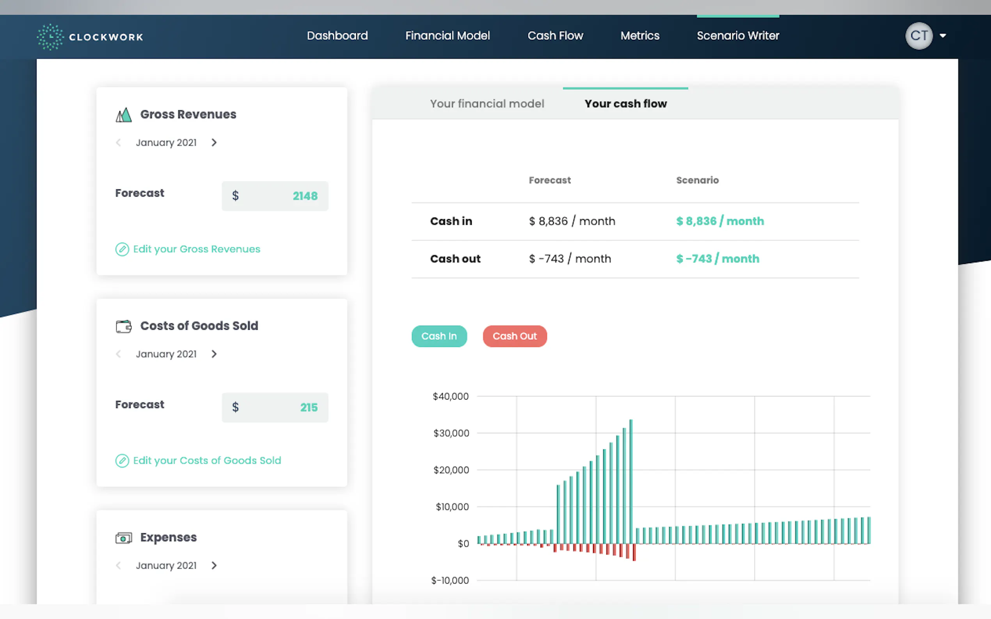Click the Expenses cash icon
The width and height of the screenshot is (991, 619).
tap(123, 538)
